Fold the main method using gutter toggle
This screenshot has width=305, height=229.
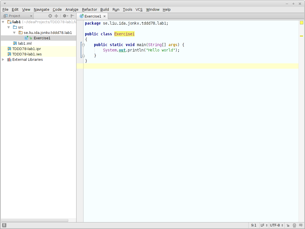pos(83,45)
